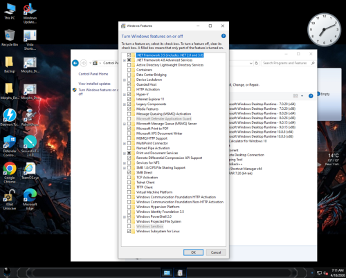Select Services for NFS feature row

[x=147, y=163]
